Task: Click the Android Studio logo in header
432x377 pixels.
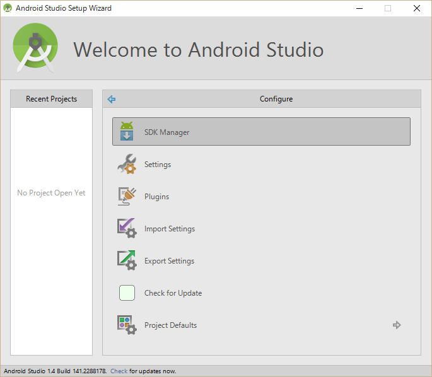Action: pyautogui.click(x=35, y=48)
